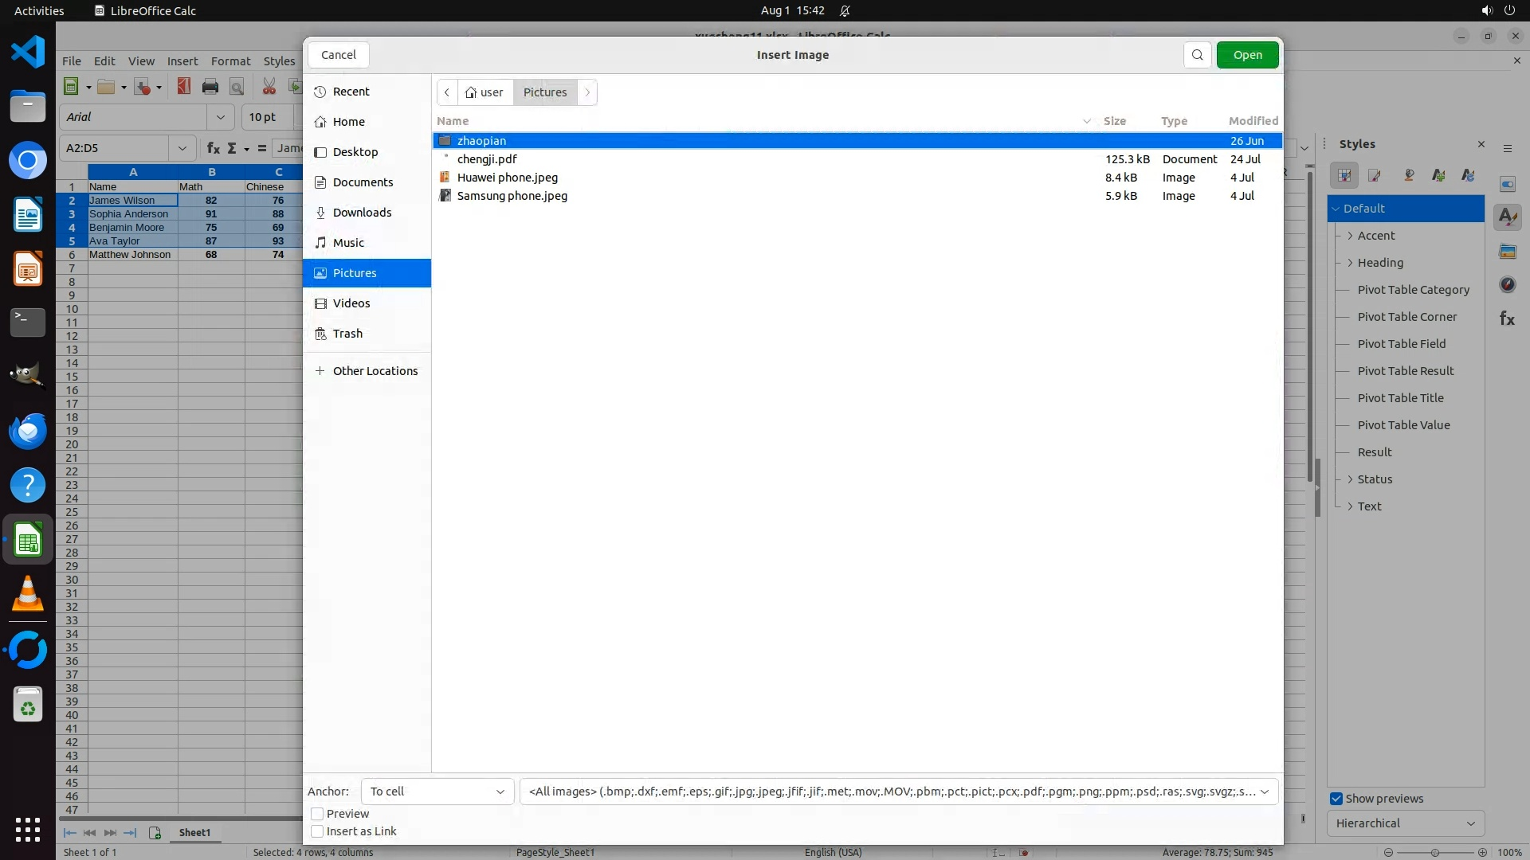Open Other Locations in file chooser sidebar

pos(375,371)
